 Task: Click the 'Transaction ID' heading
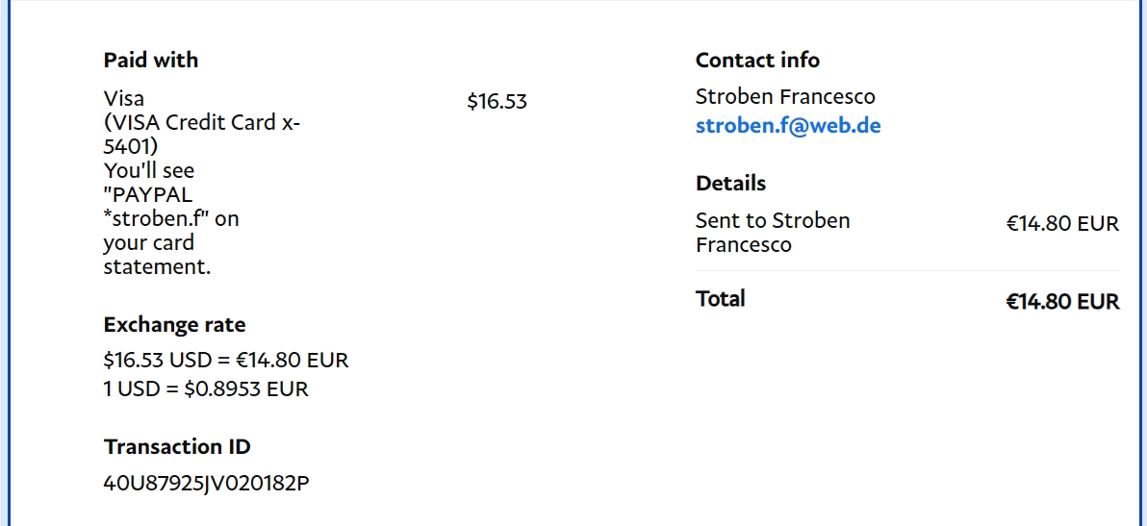click(177, 446)
